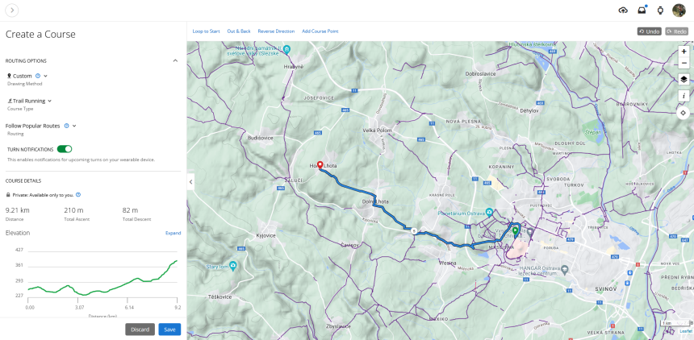This screenshot has height=340, width=694.
Task: Expand the left navigation sidebar
Action: (13, 10)
